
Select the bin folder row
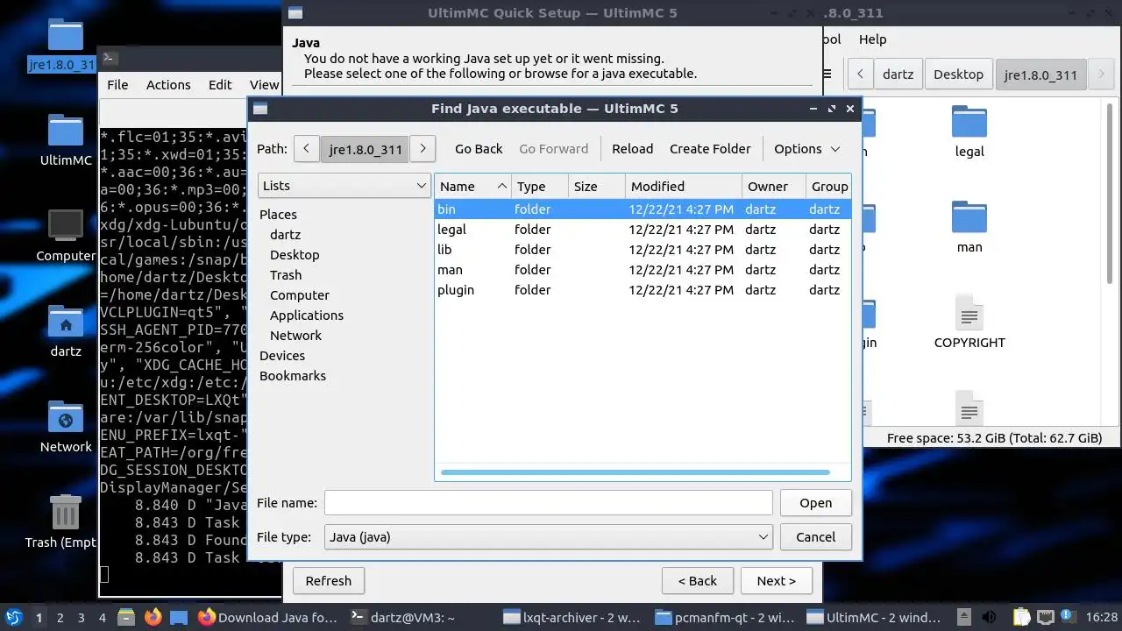[643, 209]
